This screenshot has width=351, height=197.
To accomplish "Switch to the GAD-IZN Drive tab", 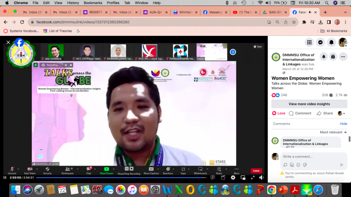I will pyautogui.click(x=275, y=12).
